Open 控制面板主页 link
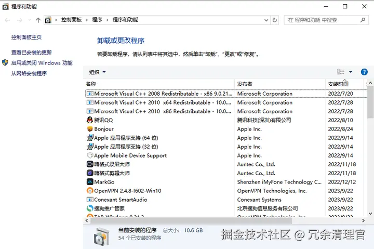This screenshot has width=374, height=249. tap(26, 37)
